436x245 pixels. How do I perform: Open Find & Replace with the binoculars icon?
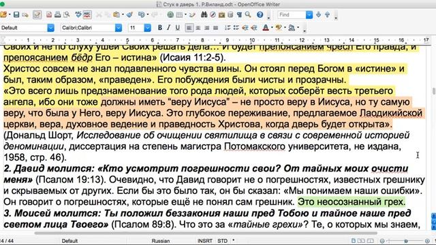[x=204, y=15]
